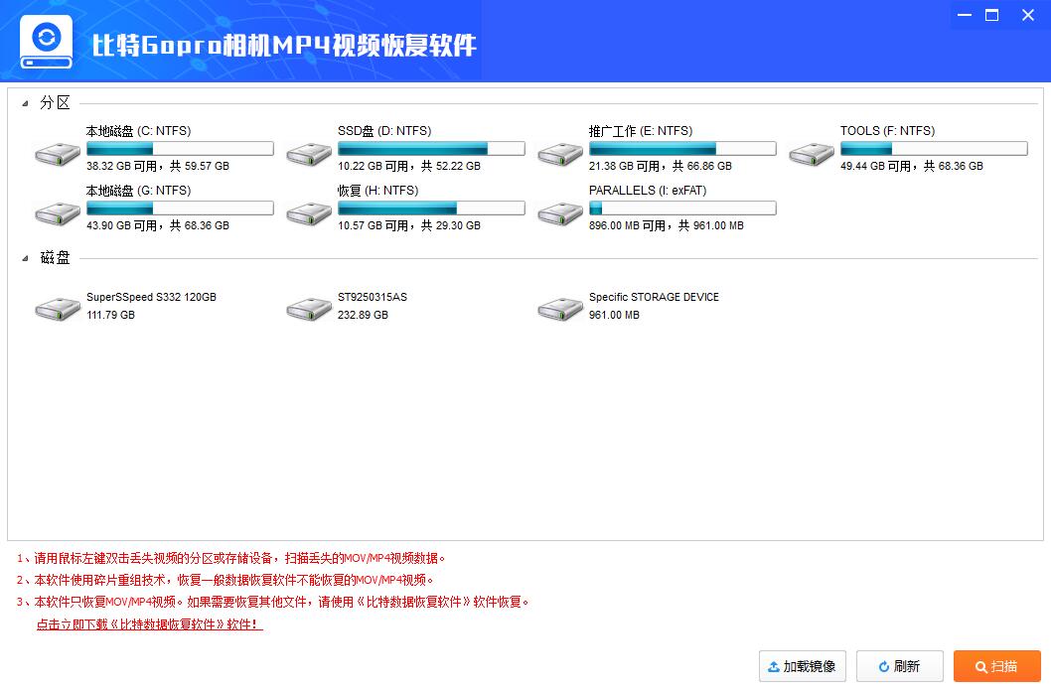Image resolution: width=1051 pixels, height=691 pixels.
Task: Click the text 10.22 GB 可用，共 52.22 GB
Action: point(409,166)
